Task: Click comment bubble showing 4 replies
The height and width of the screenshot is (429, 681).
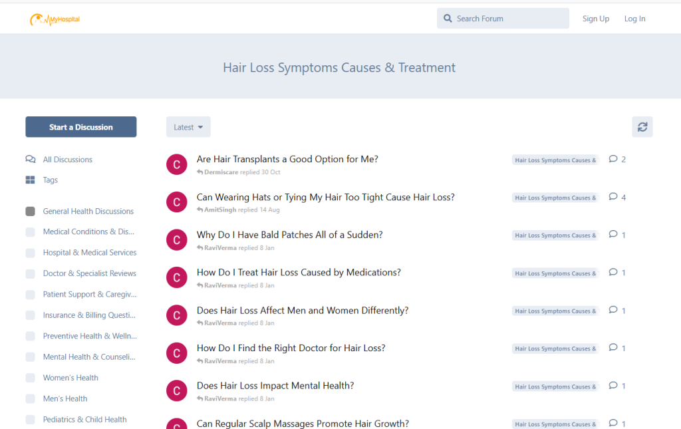Action: point(613,198)
